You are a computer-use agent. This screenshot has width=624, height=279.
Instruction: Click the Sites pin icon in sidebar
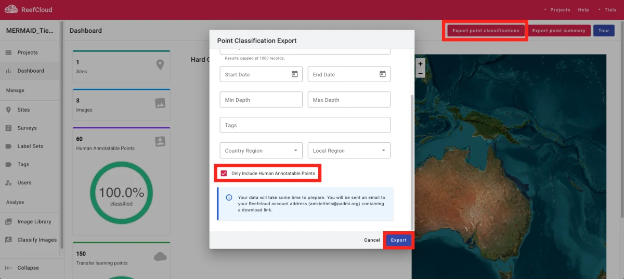coord(8,110)
